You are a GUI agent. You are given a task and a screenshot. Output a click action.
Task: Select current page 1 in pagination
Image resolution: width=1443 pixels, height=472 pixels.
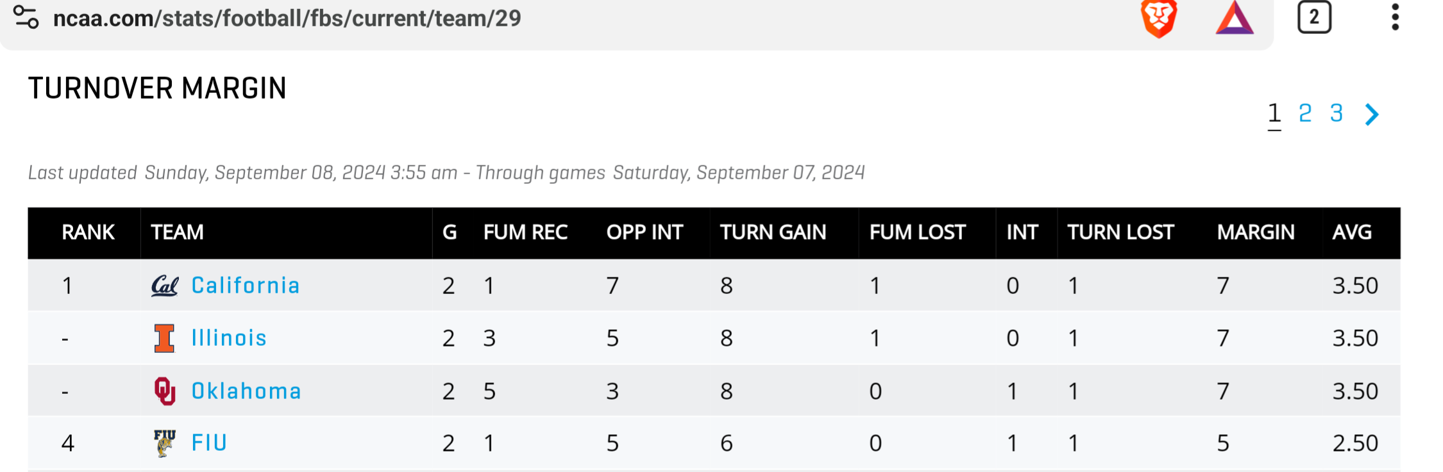[x=1274, y=113]
